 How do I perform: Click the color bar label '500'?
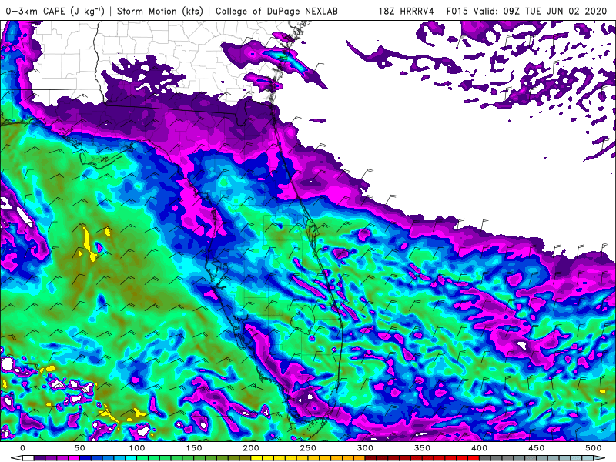[593, 448]
